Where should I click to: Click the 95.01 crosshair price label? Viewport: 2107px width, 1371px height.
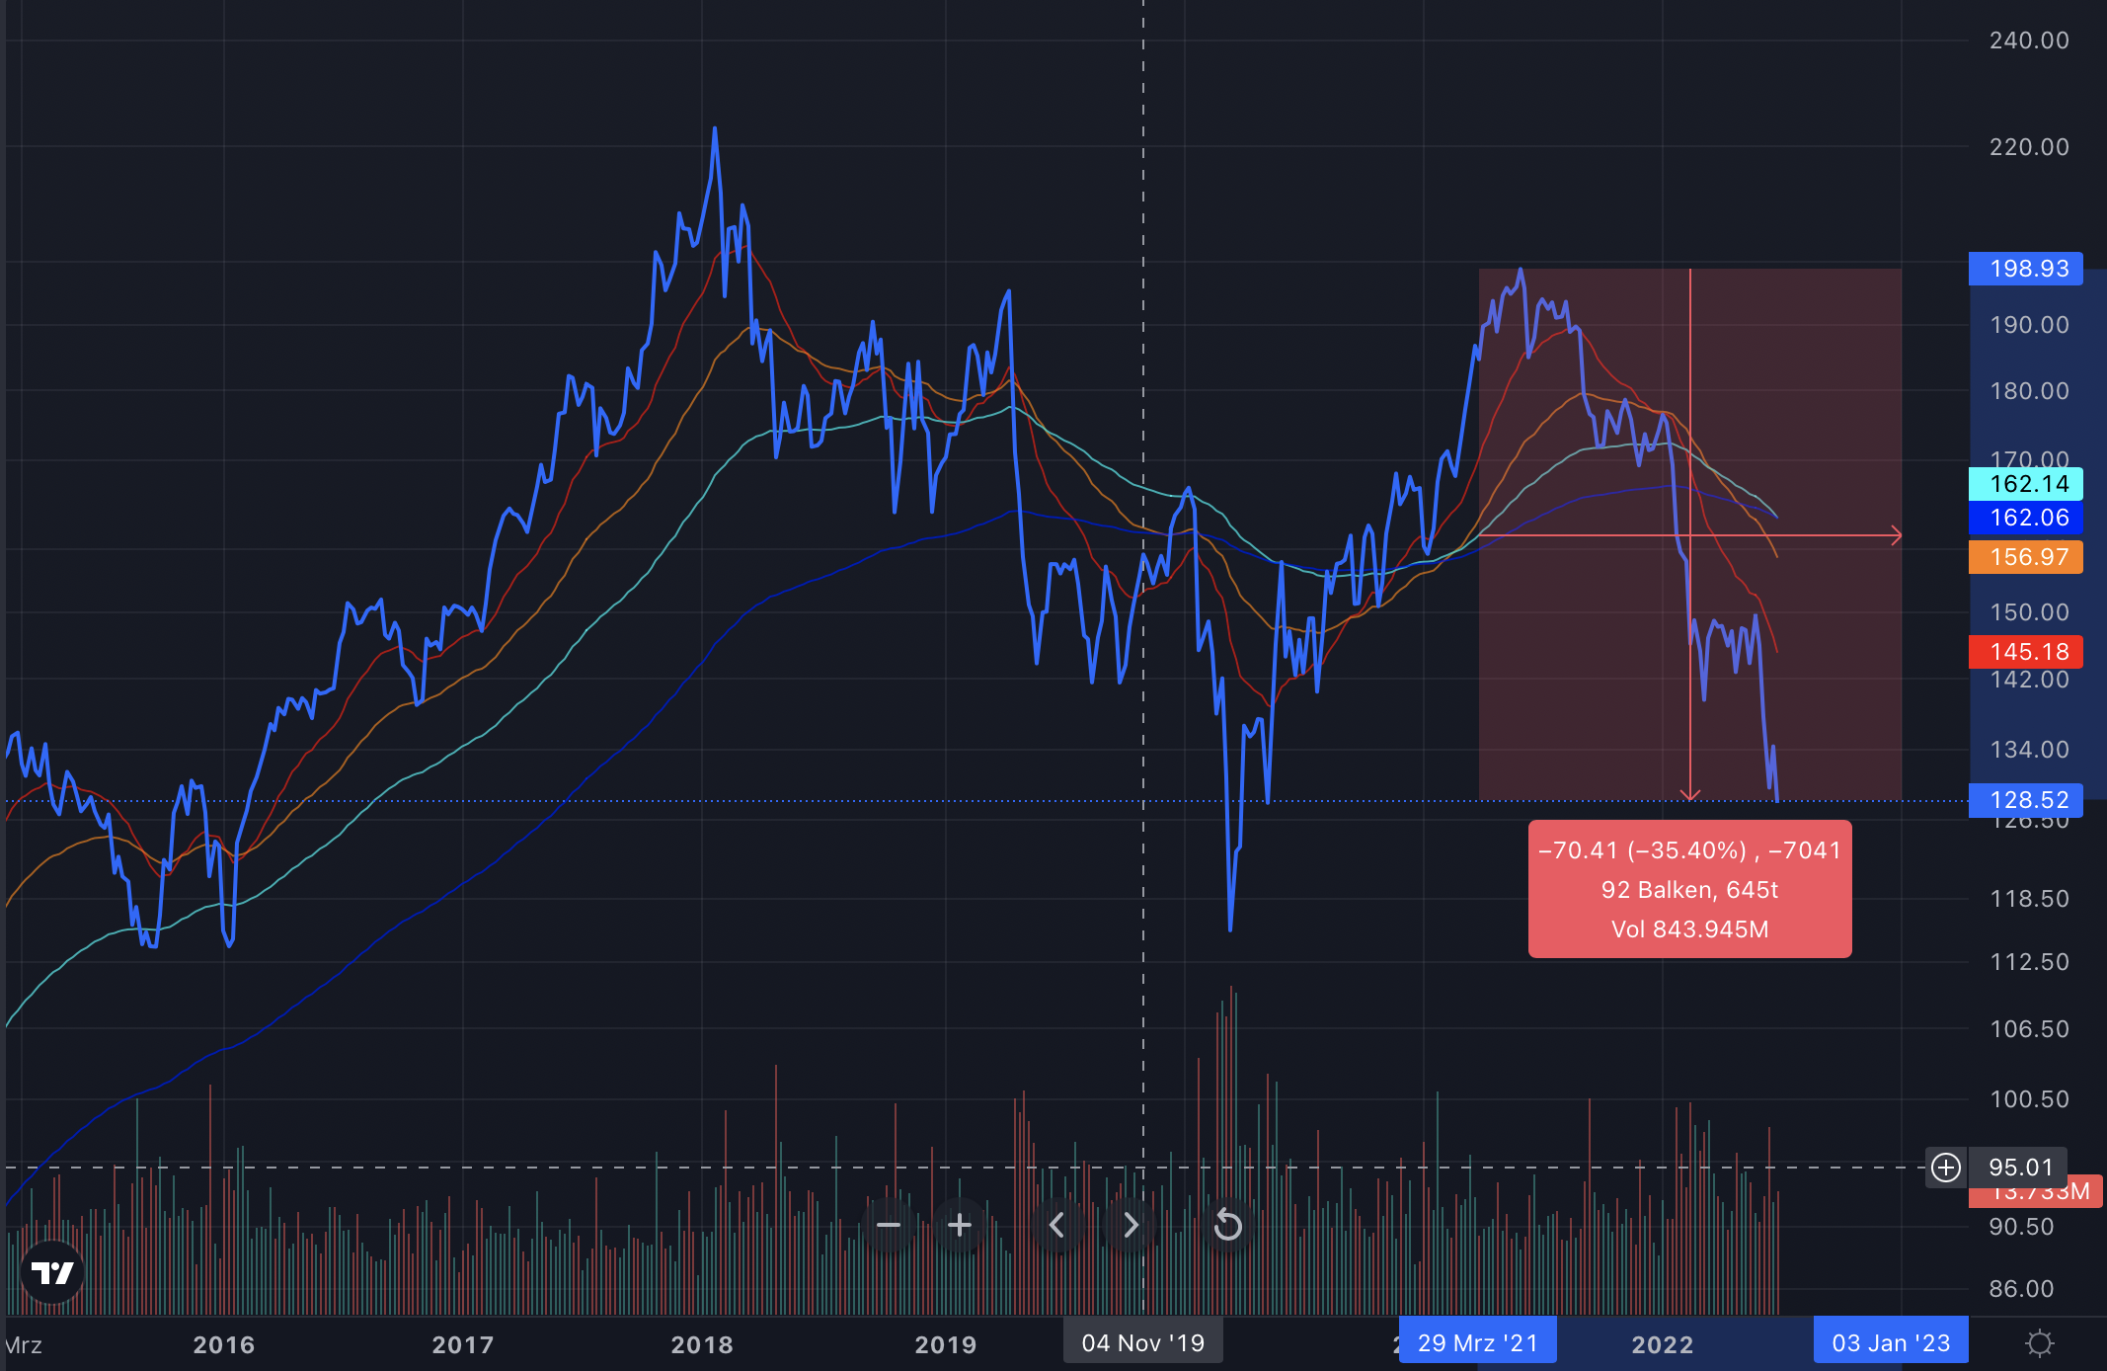click(2020, 1168)
